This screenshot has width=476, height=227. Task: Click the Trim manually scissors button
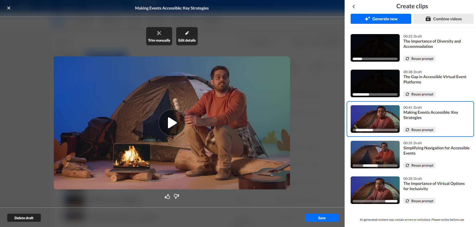tap(159, 36)
